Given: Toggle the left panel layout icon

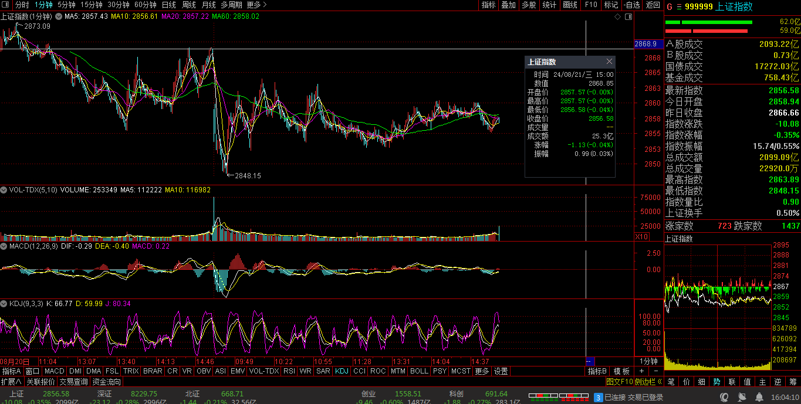Looking at the screenshot, I should click(5, 5).
